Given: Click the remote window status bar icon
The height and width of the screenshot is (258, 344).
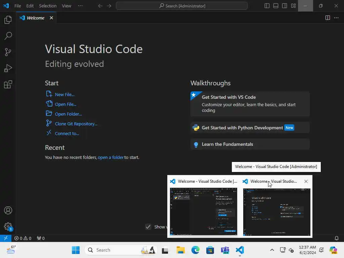Looking at the screenshot, I should [6, 238].
